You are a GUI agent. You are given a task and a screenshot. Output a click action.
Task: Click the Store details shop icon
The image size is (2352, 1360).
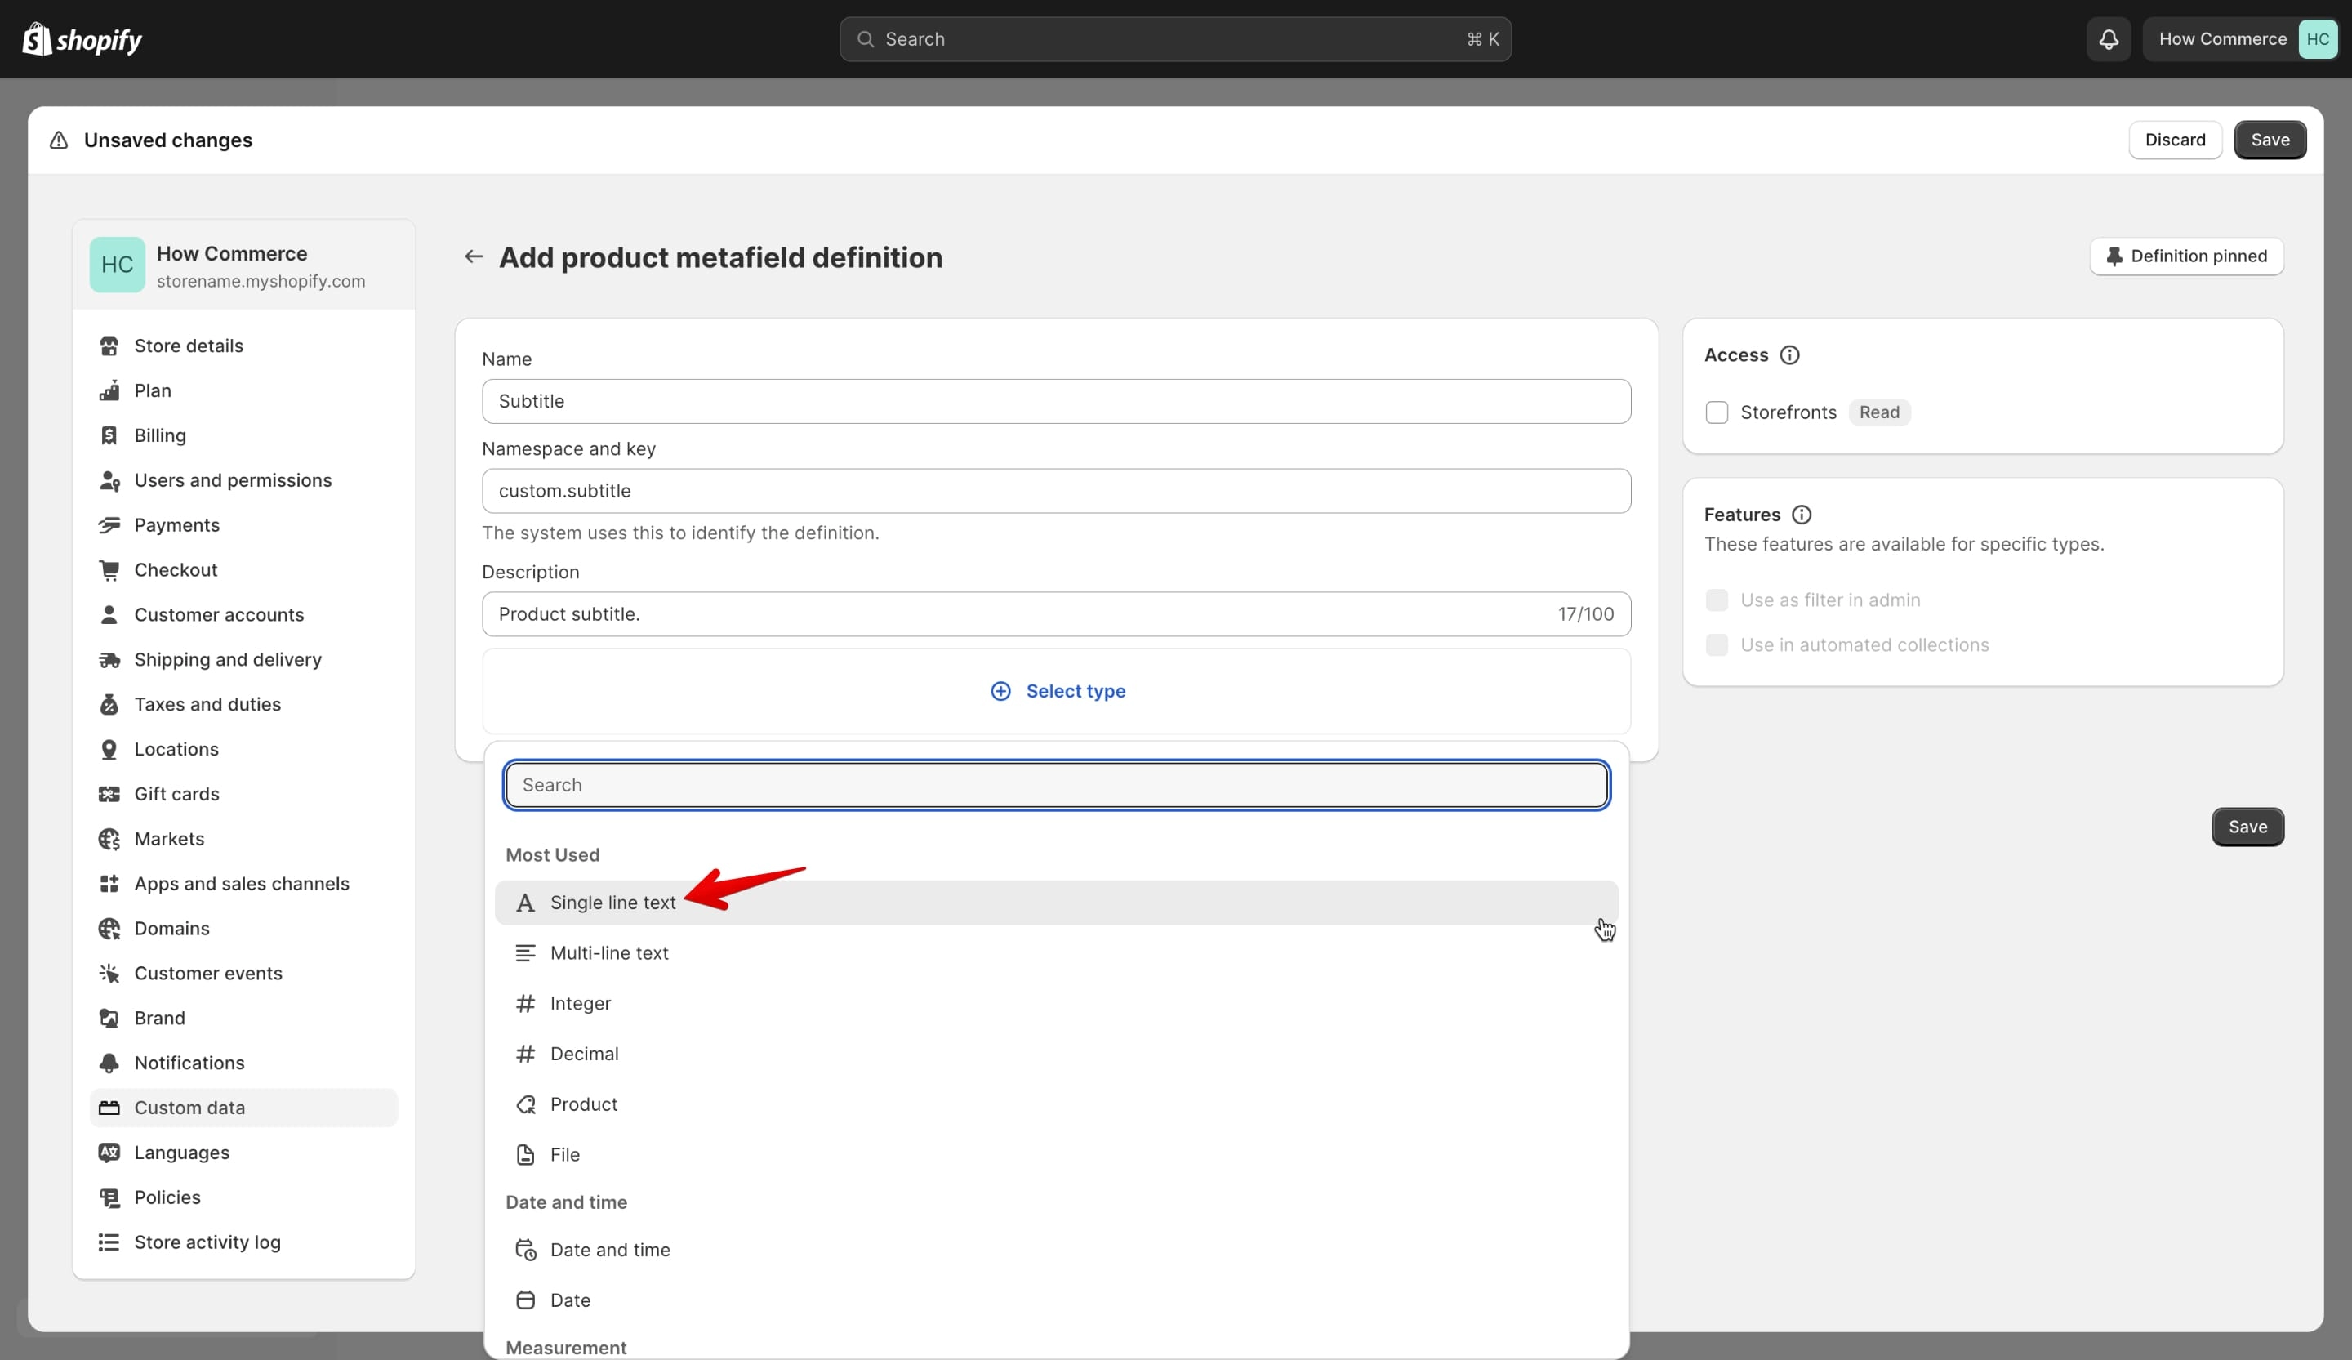109,346
